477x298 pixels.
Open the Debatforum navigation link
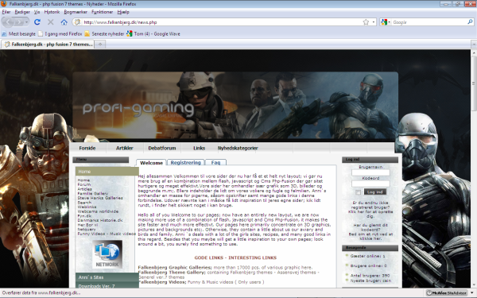click(162, 148)
